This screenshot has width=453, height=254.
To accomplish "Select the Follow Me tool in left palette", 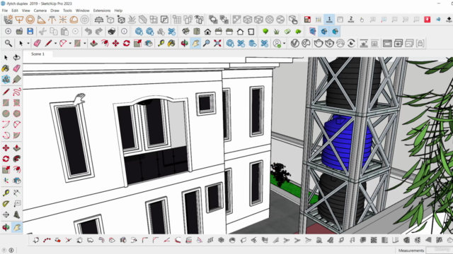I will [x=17, y=159].
